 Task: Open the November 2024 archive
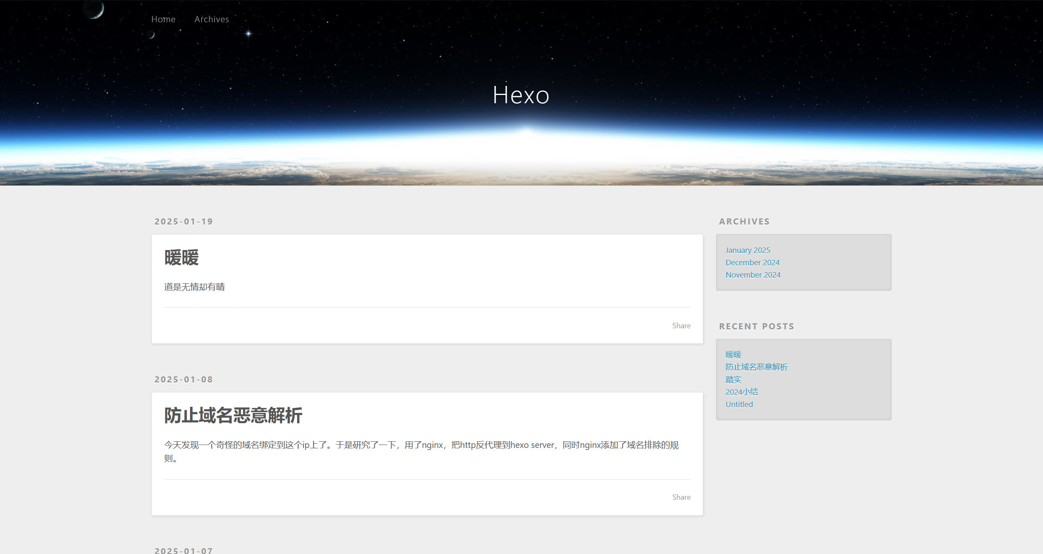tap(753, 275)
